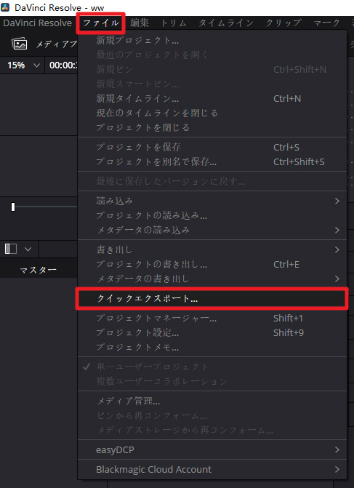Open the トリム menu
Image resolution: width=354 pixels, height=488 pixels.
[174, 23]
